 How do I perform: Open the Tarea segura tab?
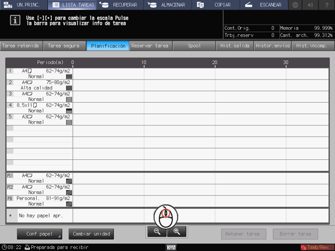coord(64,46)
